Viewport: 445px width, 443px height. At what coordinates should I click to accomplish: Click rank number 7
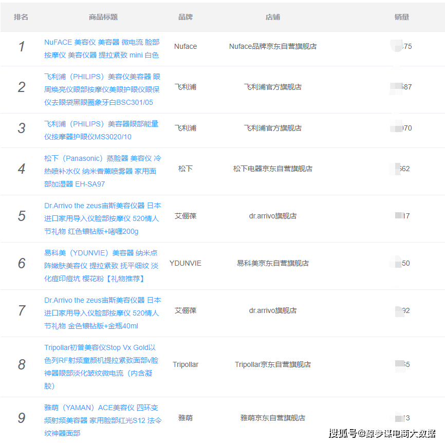tap(22, 310)
